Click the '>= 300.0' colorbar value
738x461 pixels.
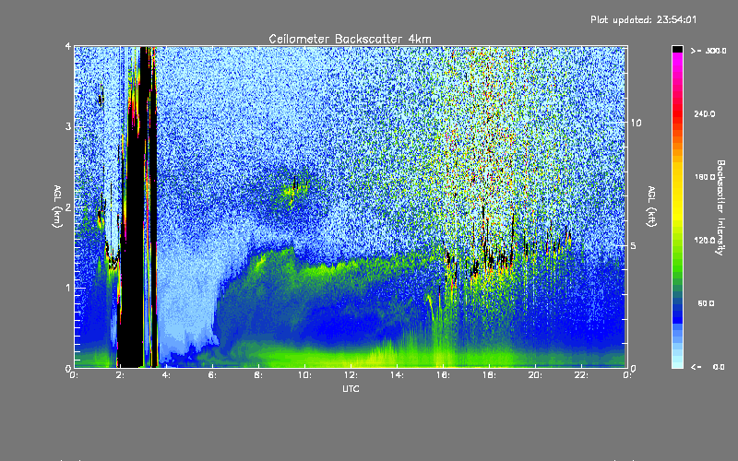[708, 51]
